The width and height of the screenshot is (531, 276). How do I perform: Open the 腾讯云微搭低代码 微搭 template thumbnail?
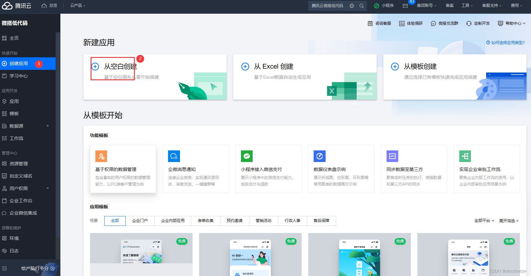point(469,255)
